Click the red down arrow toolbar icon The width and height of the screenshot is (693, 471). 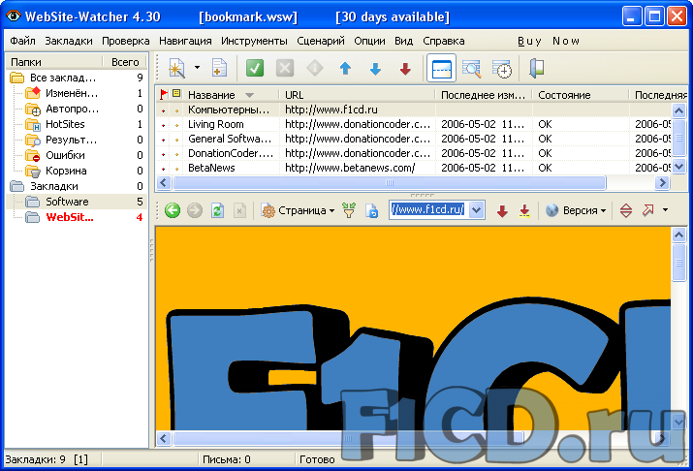(x=405, y=69)
